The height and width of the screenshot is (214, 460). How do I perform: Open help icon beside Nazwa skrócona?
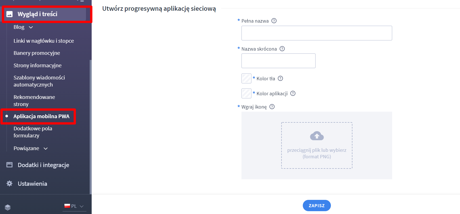click(282, 49)
